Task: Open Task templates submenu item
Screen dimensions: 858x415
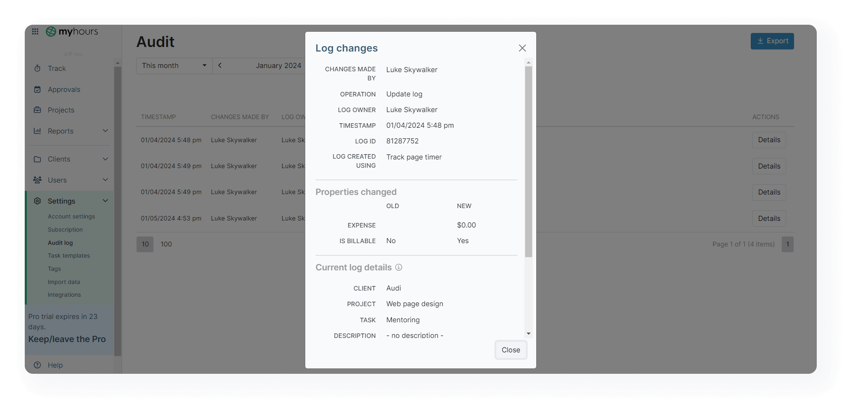Action: coord(69,256)
